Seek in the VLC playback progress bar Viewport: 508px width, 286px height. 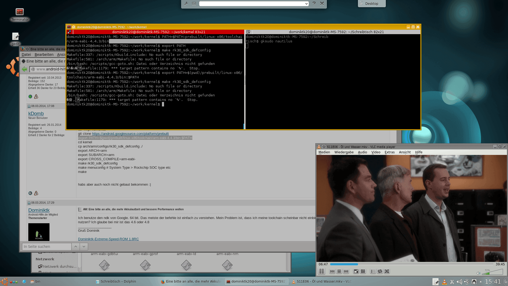pyautogui.click(x=411, y=264)
